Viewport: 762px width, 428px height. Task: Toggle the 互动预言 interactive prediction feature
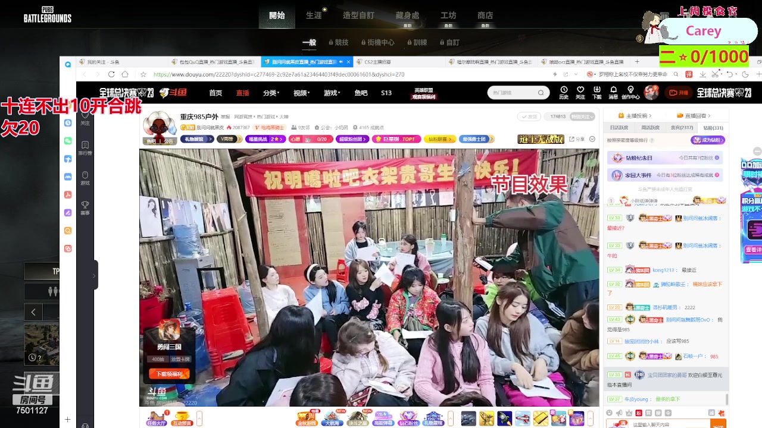click(x=182, y=419)
